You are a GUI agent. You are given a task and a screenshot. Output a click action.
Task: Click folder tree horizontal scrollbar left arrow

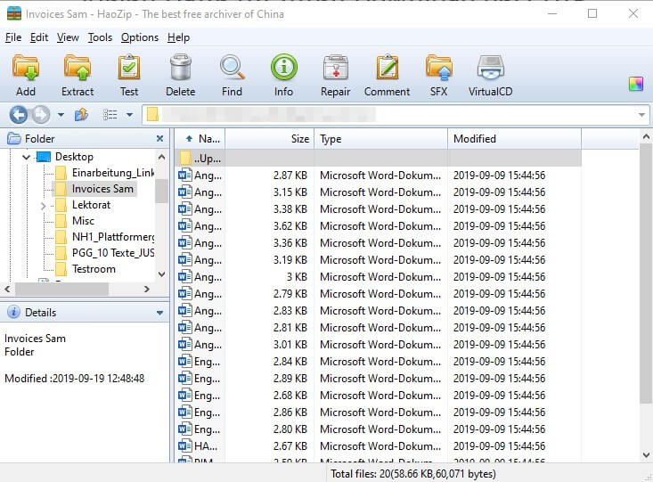pos(7,289)
